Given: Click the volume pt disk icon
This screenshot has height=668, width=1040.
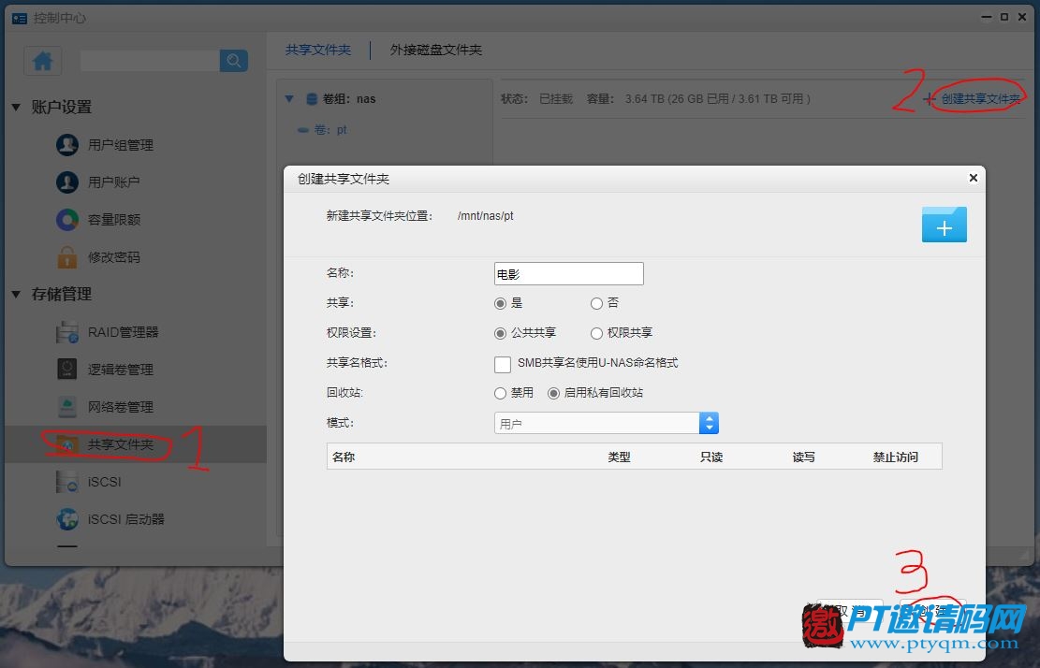Looking at the screenshot, I should [x=303, y=130].
